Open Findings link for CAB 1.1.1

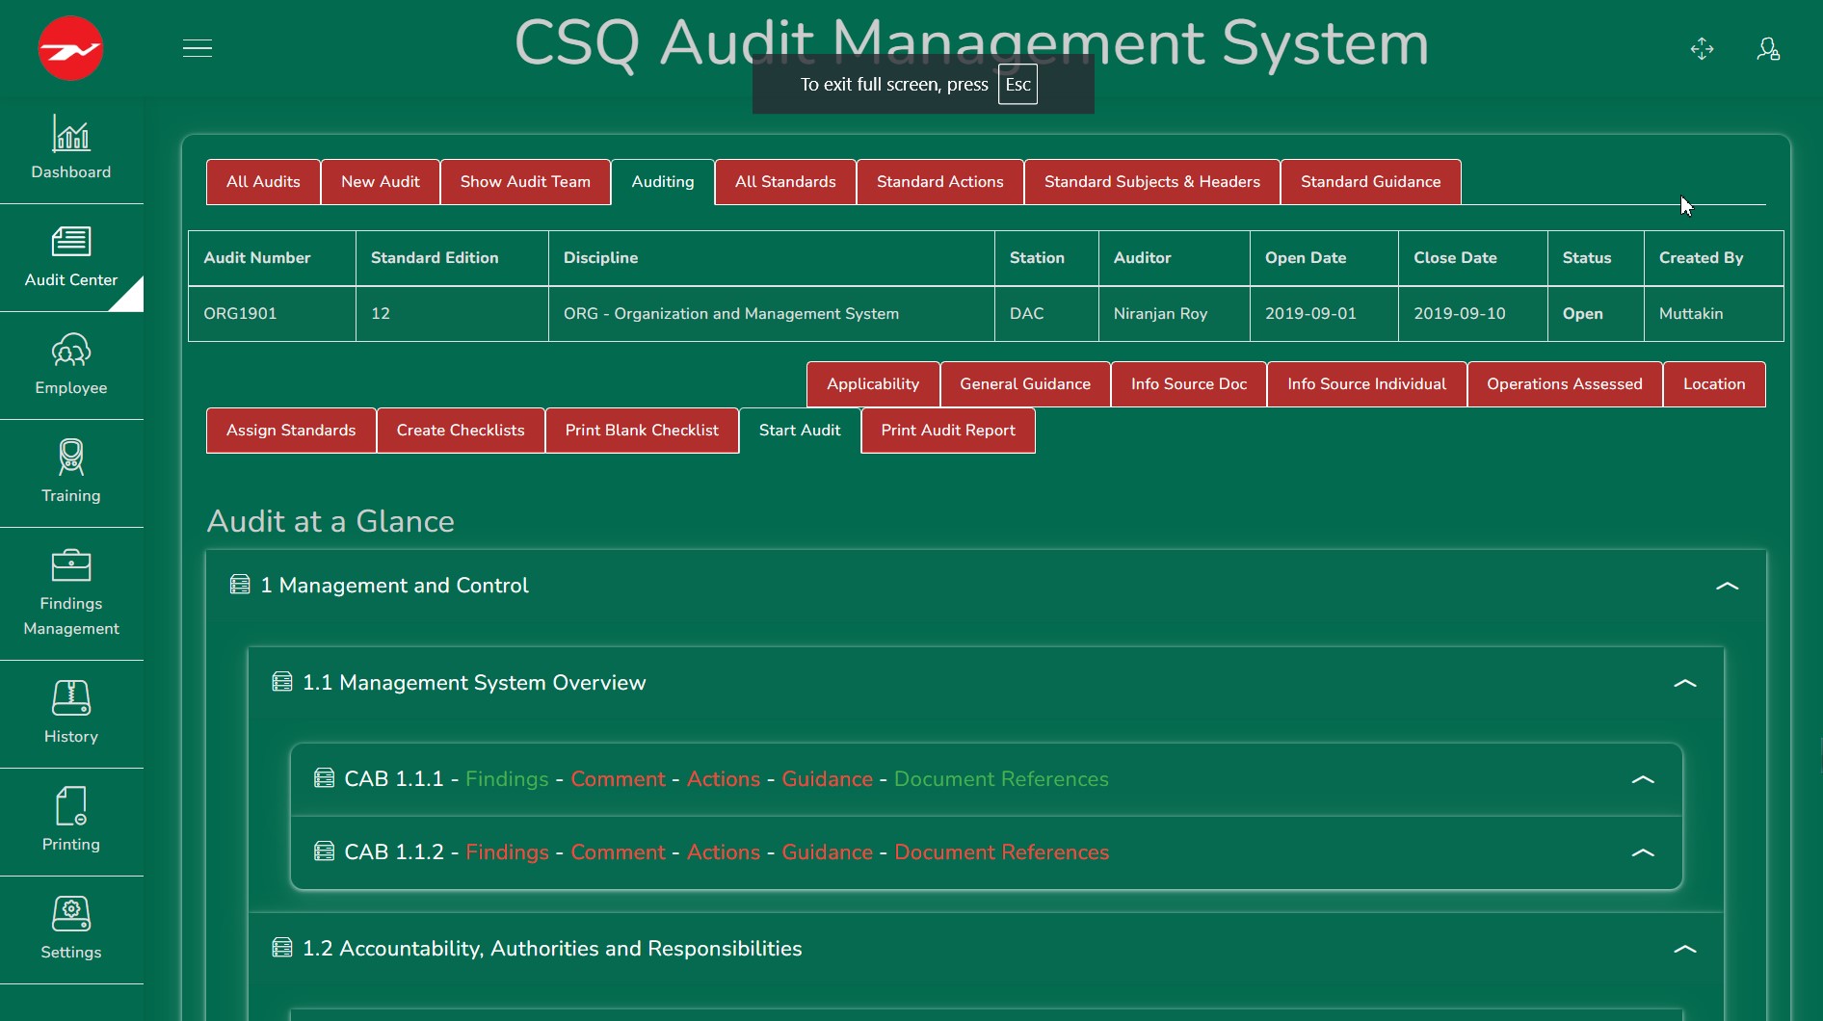(507, 779)
